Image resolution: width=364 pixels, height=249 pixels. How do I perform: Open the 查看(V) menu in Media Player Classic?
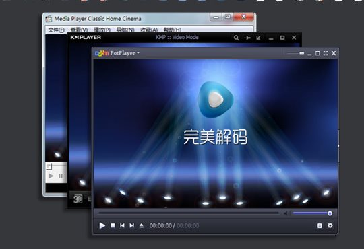pos(79,30)
